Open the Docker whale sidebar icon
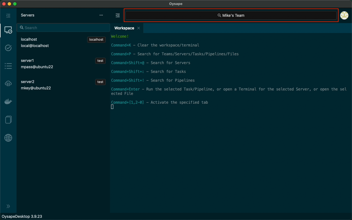Viewport: 352px width, 220px height. [x=8, y=101]
